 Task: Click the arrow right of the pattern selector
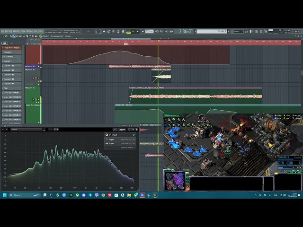tap(229, 31)
